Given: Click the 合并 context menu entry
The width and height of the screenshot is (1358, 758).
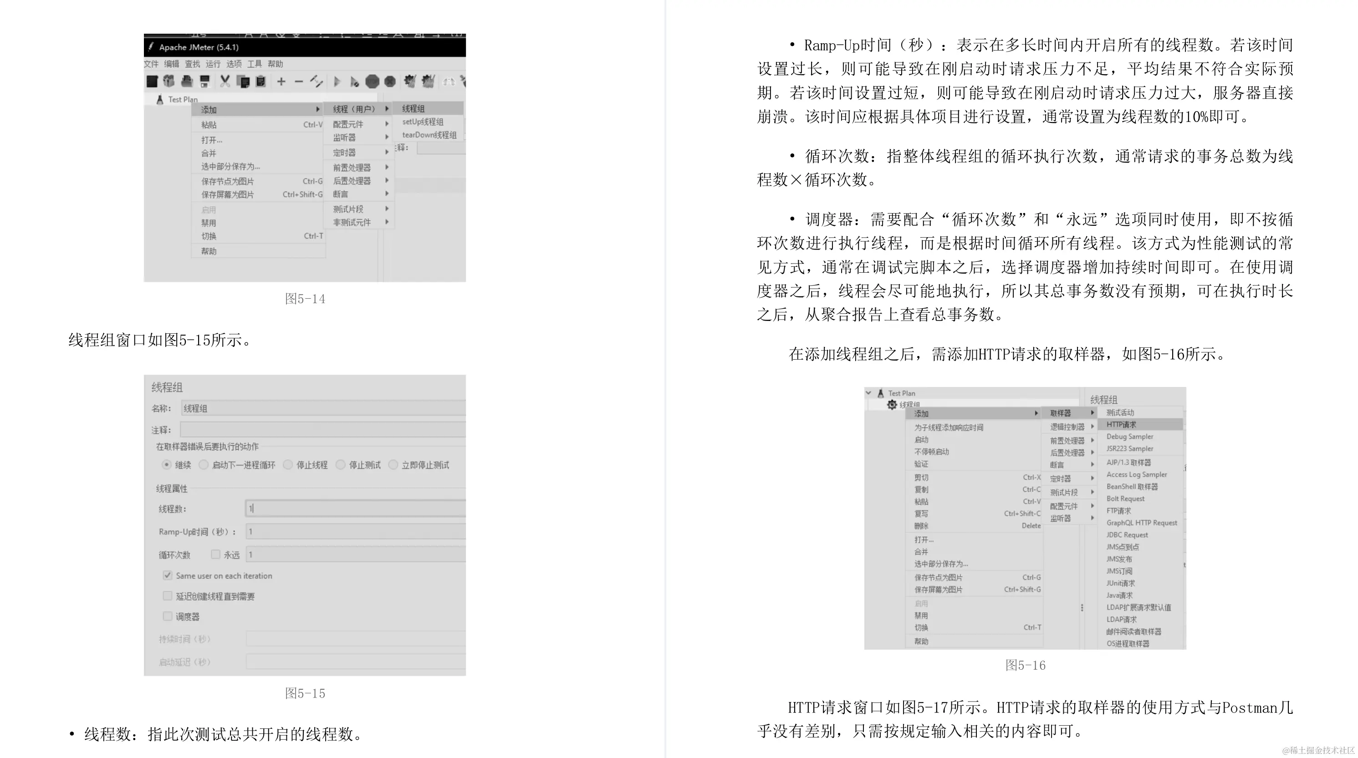Looking at the screenshot, I should pos(209,153).
